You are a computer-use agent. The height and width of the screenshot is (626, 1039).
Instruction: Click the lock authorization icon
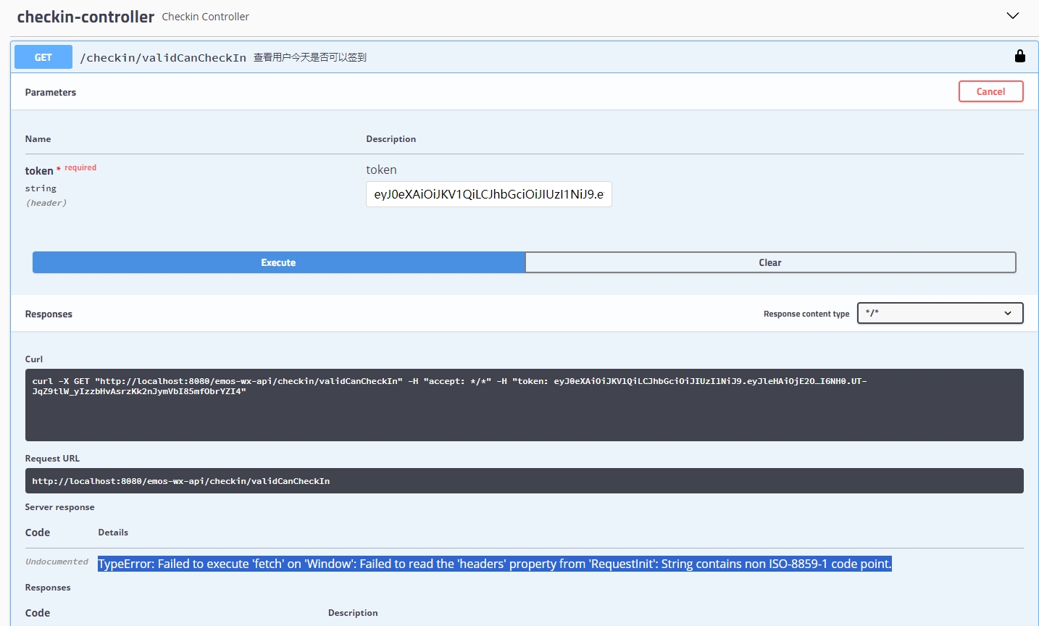click(1019, 56)
